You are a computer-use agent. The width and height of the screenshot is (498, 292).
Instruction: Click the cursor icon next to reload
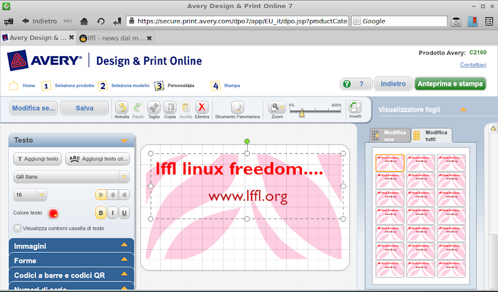point(117,21)
